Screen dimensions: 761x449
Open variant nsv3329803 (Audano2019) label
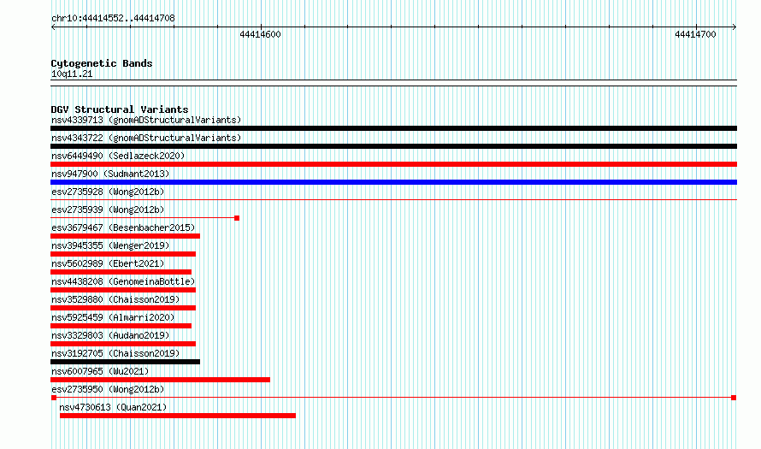click(110, 335)
